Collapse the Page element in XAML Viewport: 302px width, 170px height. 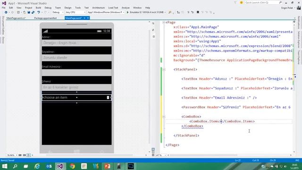click(164, 22)
